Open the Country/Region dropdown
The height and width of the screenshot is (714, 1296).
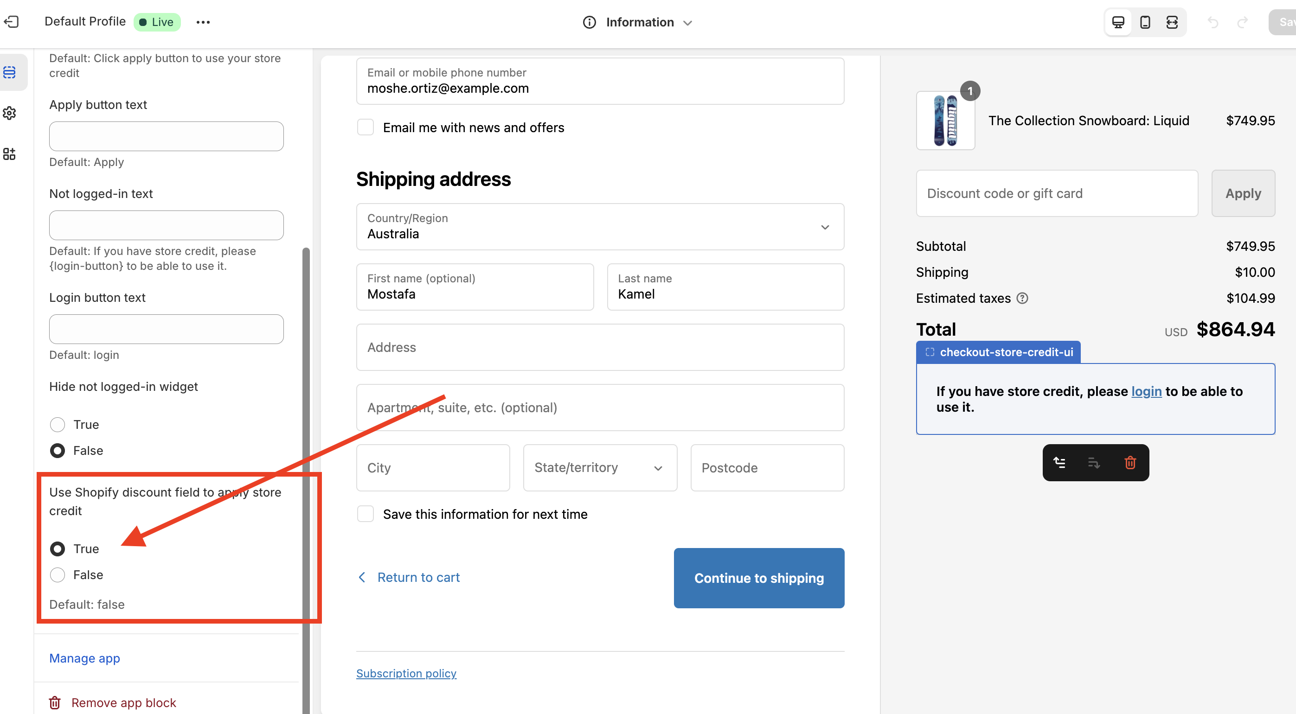tap(600, 227)
